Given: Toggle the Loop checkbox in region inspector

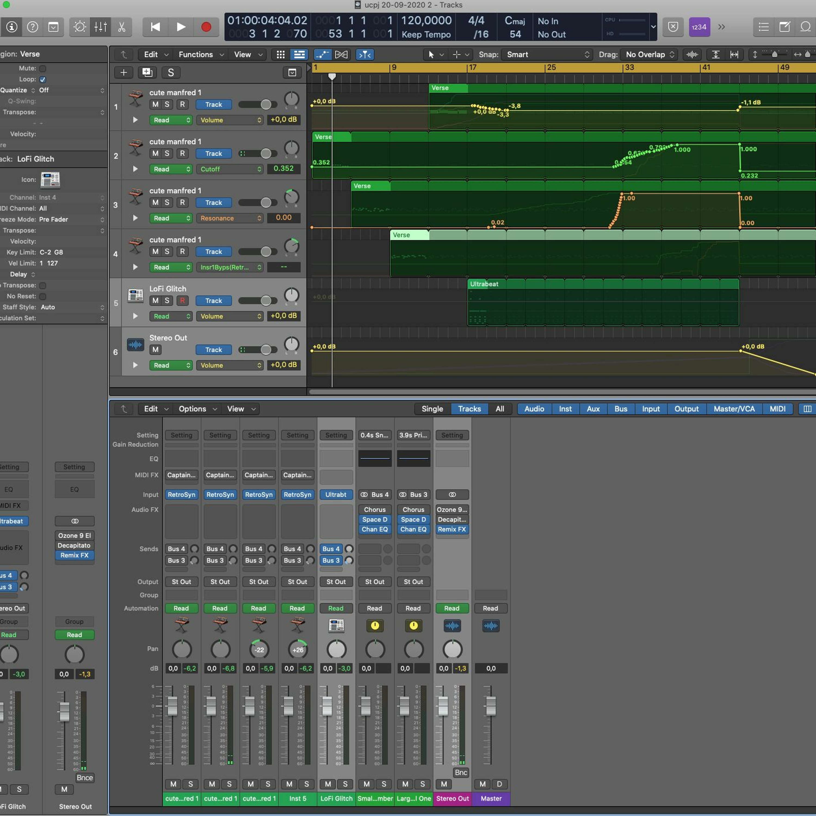Looking at the screenshot, I should pos(43,79).
